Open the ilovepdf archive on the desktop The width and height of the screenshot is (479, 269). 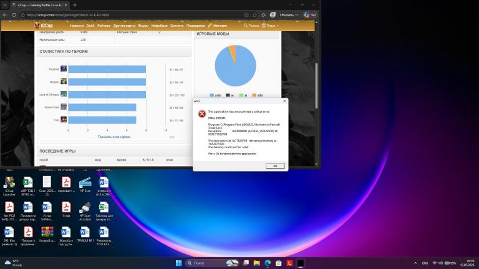click(47, 234)
